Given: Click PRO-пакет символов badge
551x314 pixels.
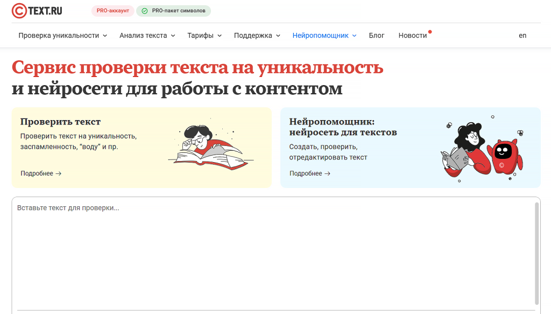Looking at the screenshot, I should point(173,11).
